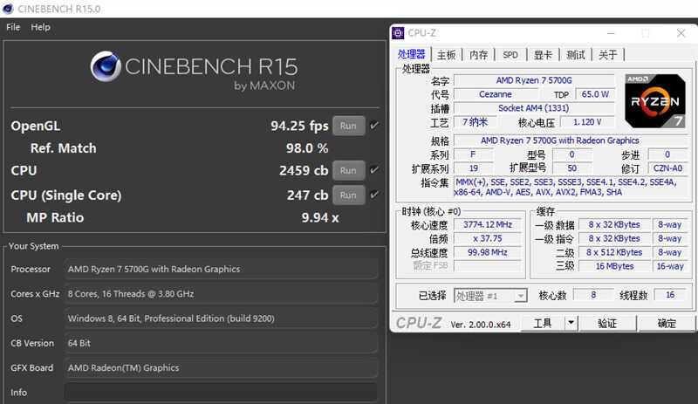Open the File menu in Cinebench

coord(13,27)
